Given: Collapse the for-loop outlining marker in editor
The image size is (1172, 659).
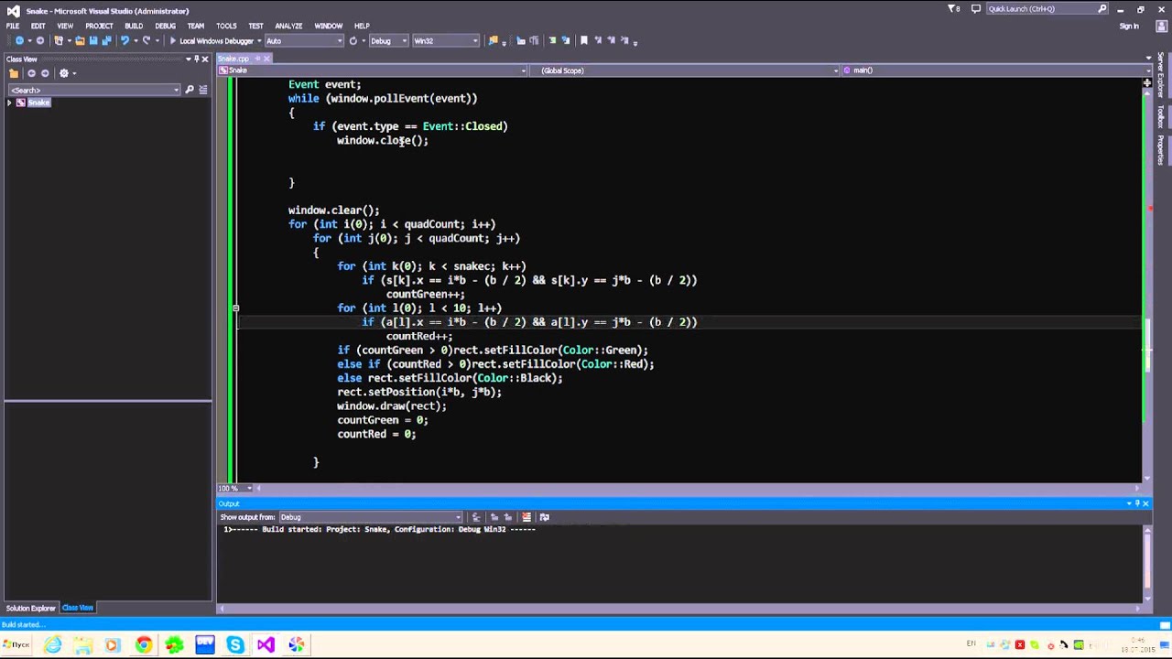Looking at the screenshot, I should (x=235, y=308).
